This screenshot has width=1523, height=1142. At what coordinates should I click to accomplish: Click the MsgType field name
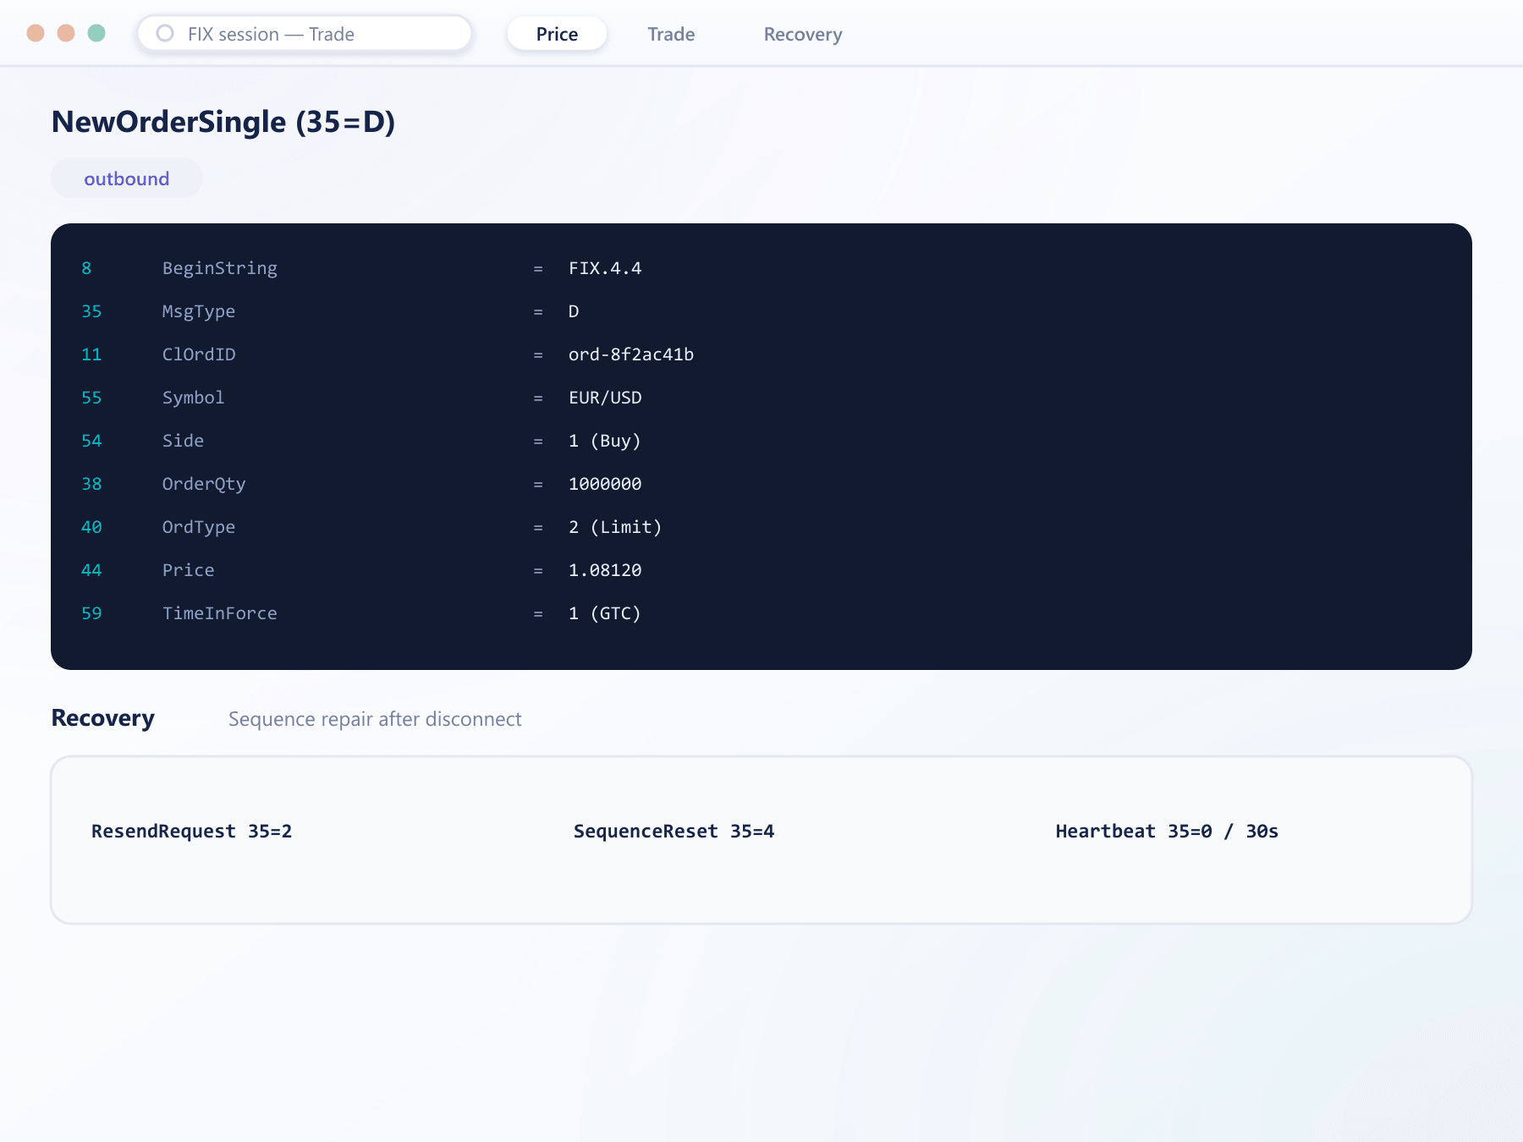(x=199, y=311)
